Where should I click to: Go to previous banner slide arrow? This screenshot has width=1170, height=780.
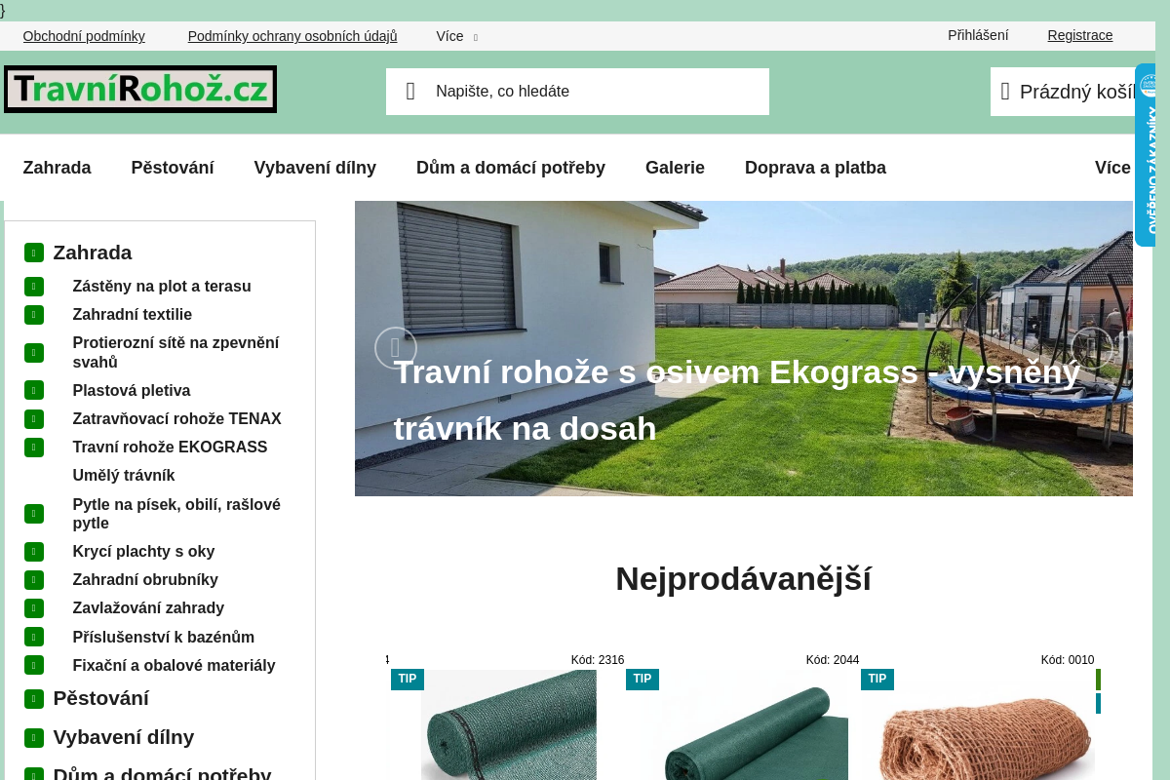point(396,348)
